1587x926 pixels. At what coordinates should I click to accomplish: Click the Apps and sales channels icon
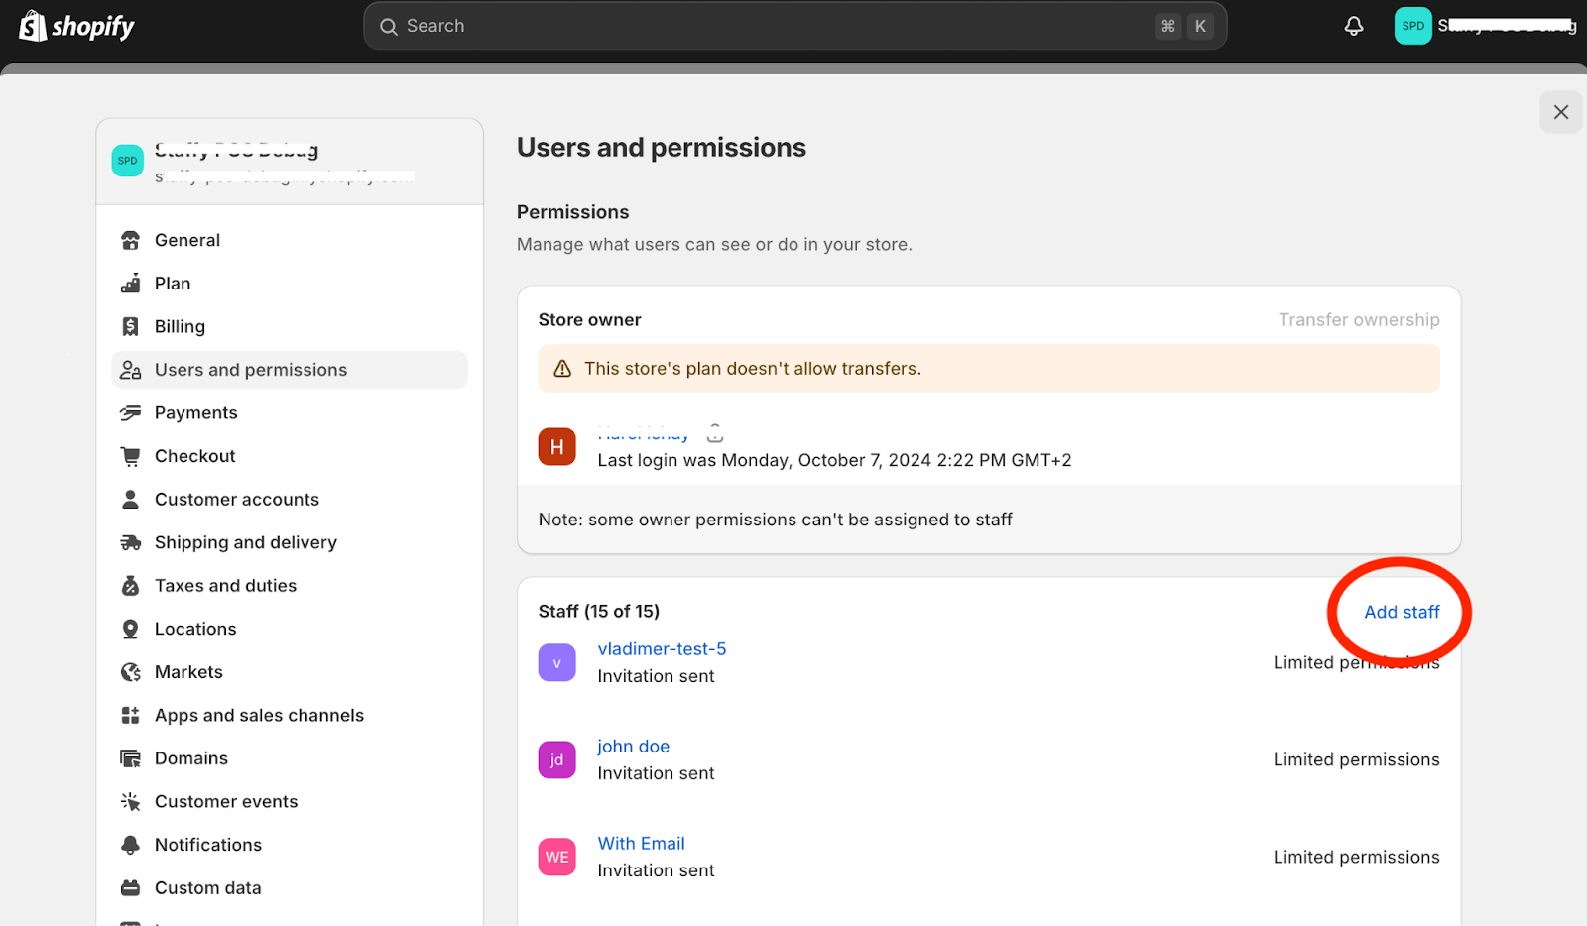(x=130, y=715)
